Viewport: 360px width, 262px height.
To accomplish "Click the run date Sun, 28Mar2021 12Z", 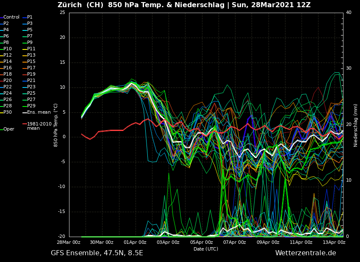I will point(271,5).
